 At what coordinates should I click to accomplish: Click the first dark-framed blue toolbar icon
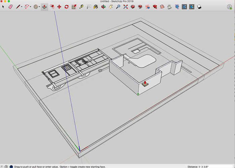pos(184,7)
